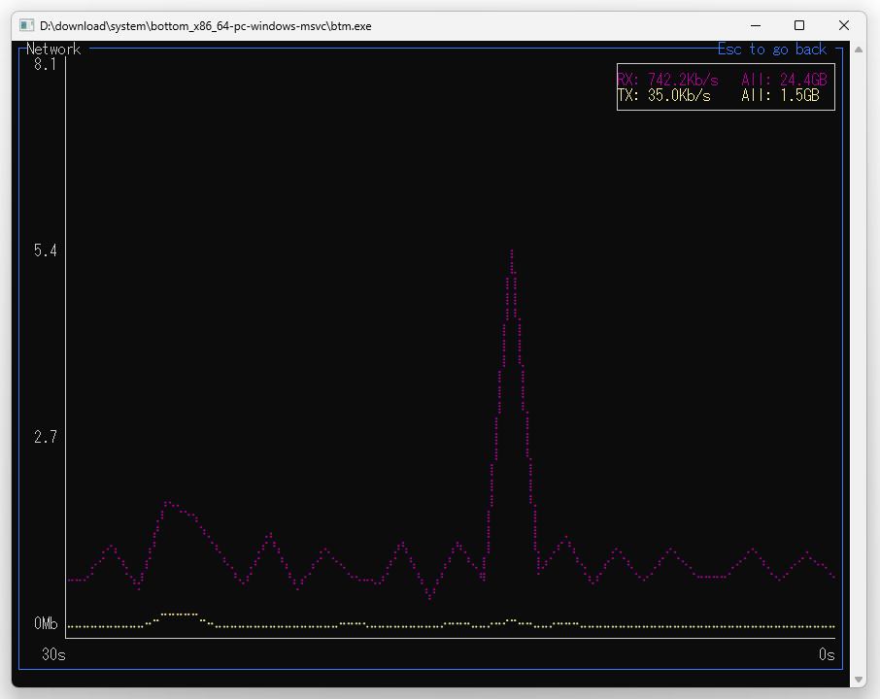Click the 'Network' widget title

(53, 50)
